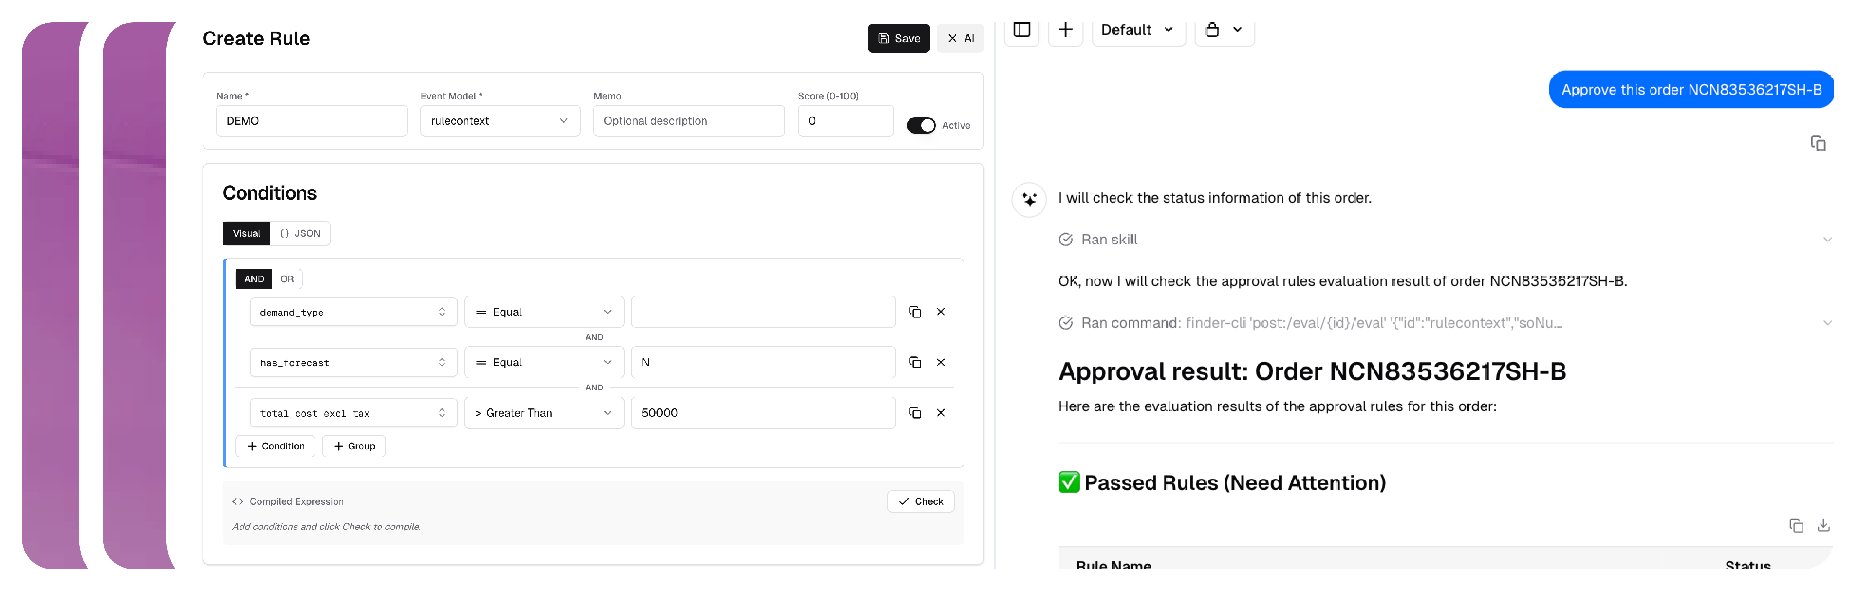Remove the total_cost_excl_tax condition
Viewport: 1858px width, 593px height.
941,413
